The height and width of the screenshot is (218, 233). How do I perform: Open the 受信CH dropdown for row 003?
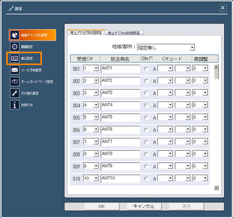[96, 93]
